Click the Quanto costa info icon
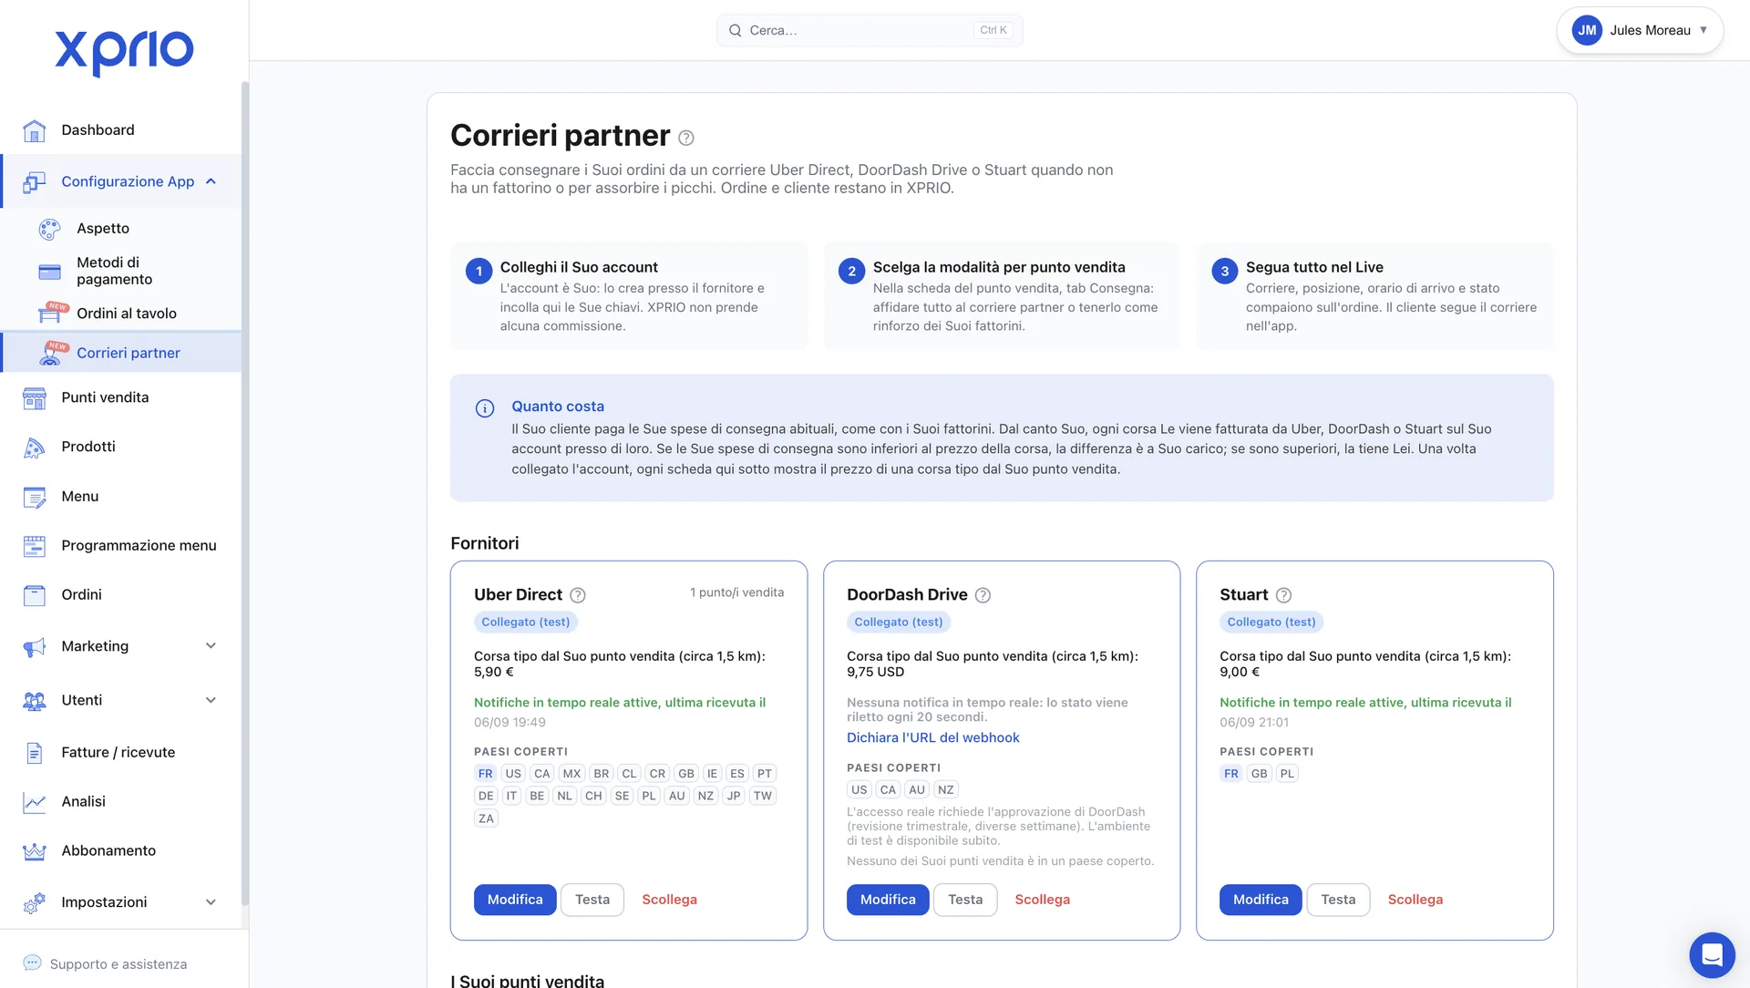Image resolution: width=1750 pixels, height=988 pixels. (x=485, y=408)
